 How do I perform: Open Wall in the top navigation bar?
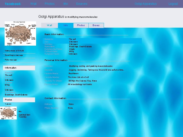click(34, 4)
